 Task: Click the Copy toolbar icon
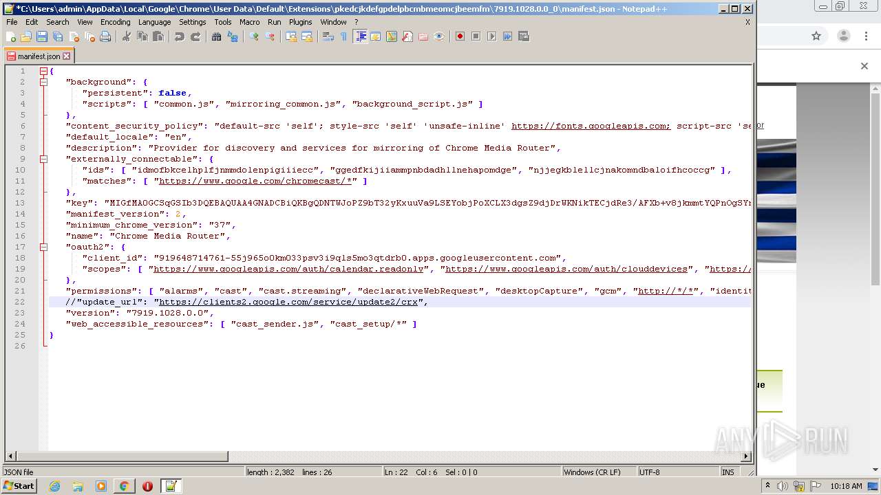point(142,36)
